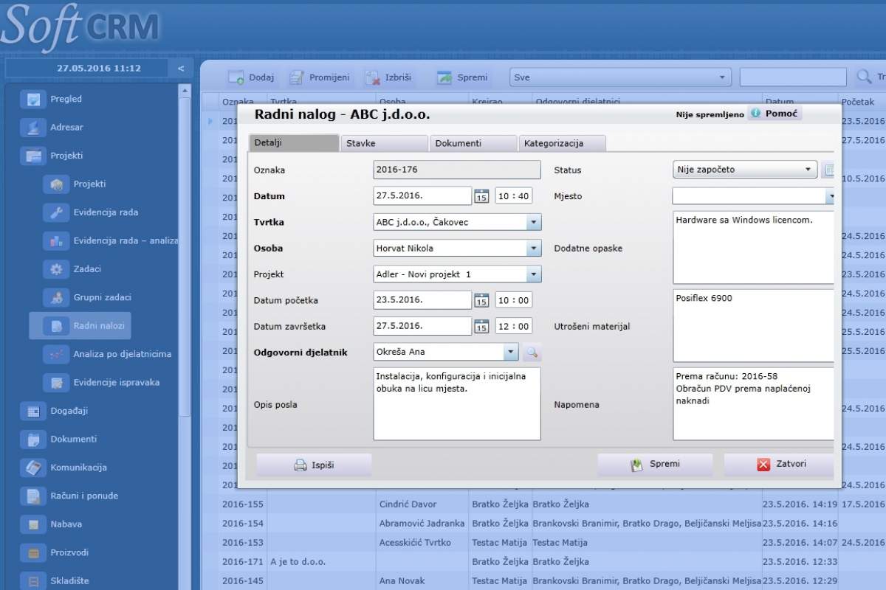Click the icon next to Status dropdown
The image size is (886, 590).
[x=828, y=170]
